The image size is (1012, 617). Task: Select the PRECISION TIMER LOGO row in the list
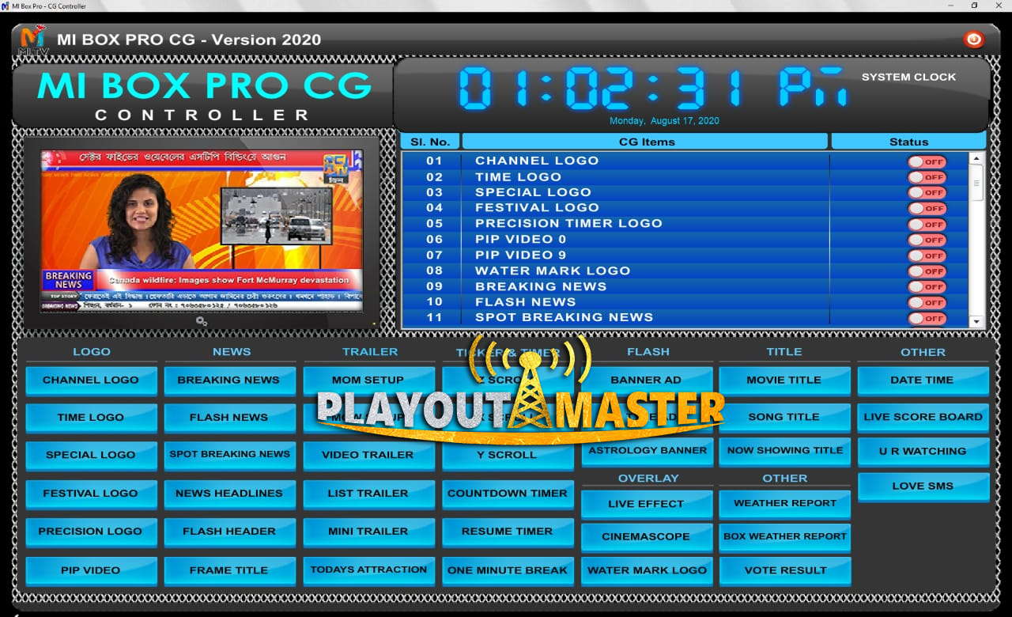(x=569, y=223)
